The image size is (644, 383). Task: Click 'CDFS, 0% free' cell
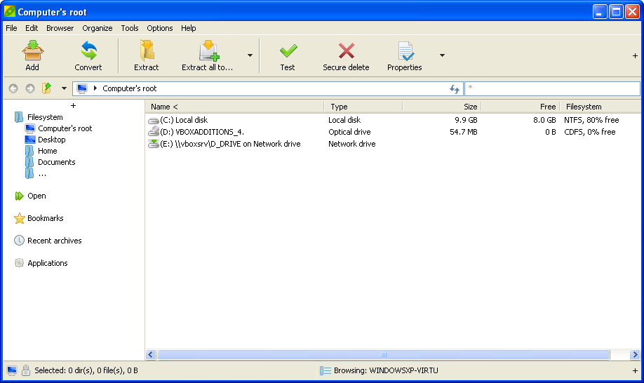pos(590,132)
